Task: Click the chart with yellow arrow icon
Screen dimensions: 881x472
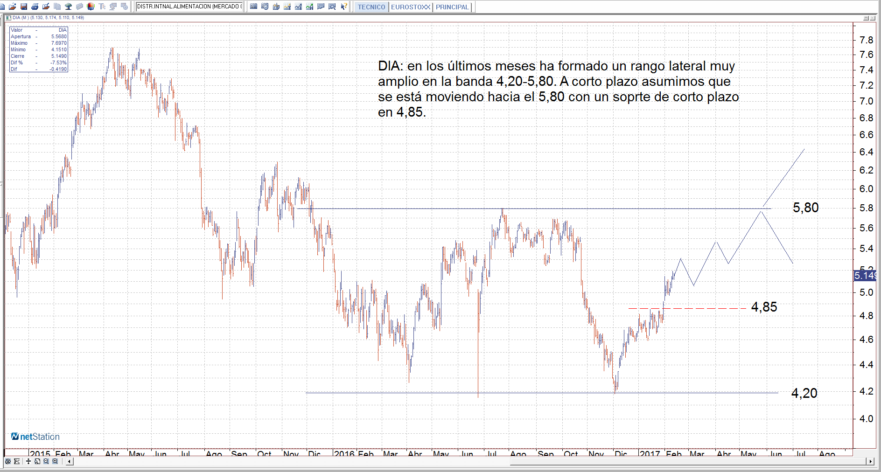Action: [287, 7]
